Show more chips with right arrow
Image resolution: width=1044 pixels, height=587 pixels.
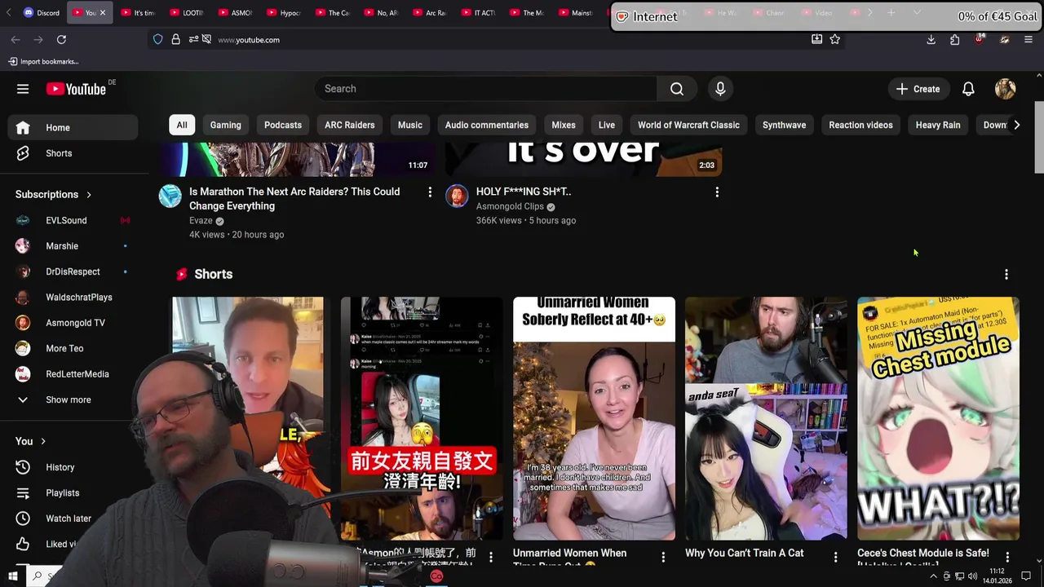1016,125
